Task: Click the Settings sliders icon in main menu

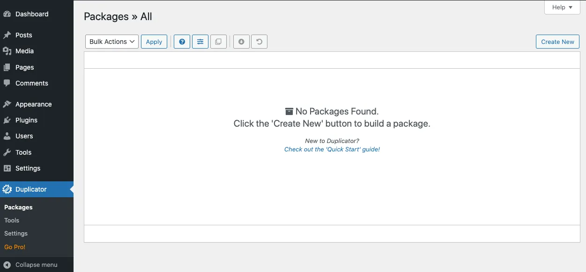Action: click(7, 168)
